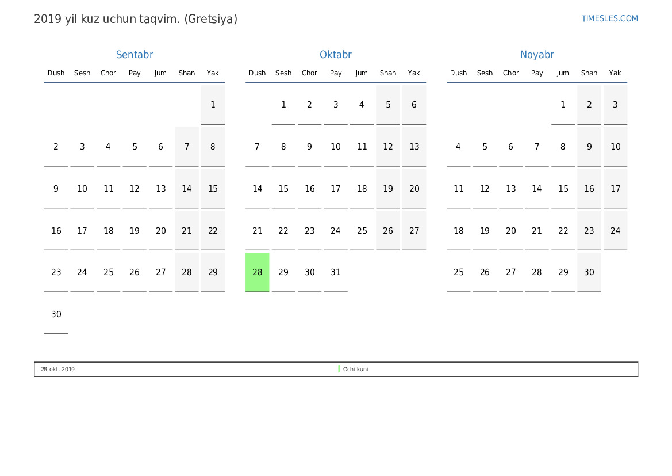Select 13 October

click(x=414, y=147)
